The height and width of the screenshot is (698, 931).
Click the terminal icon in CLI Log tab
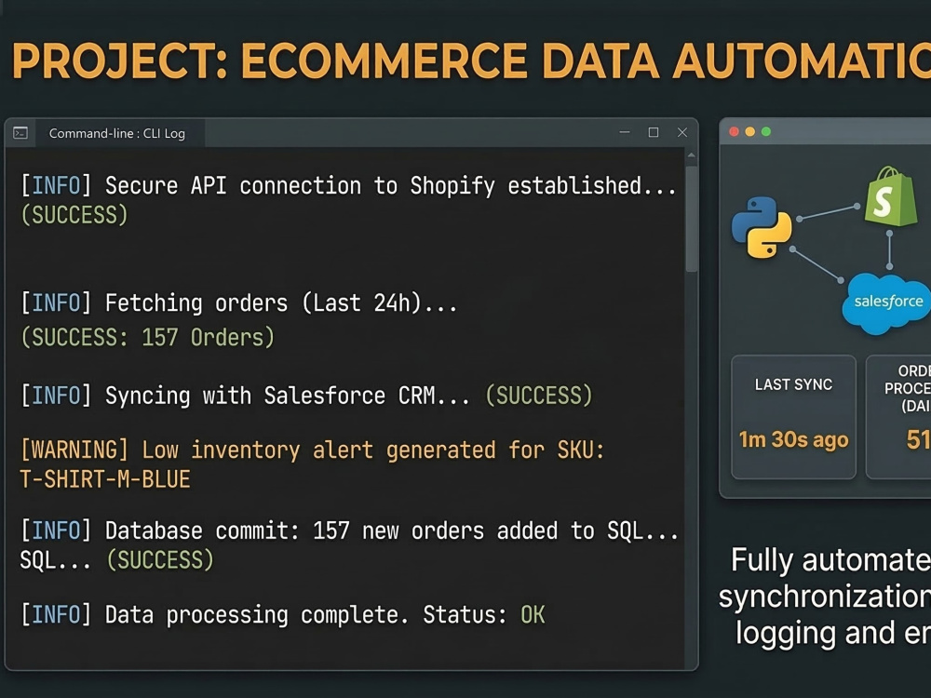[20, 133]
